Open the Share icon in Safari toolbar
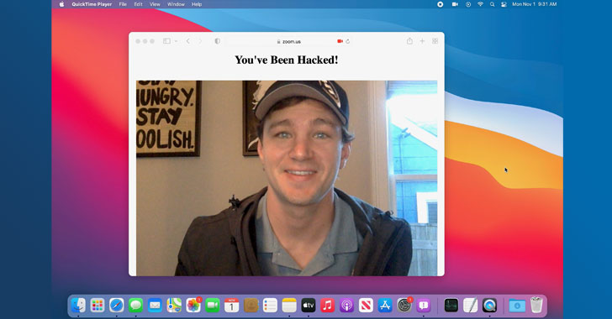Screen dimensions: 612x319 (409, 40)
